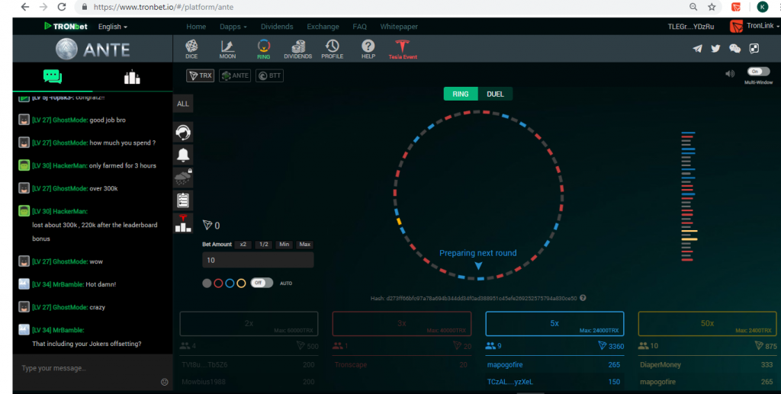This screenshot has width=781, height=394.
Task: Open the task clipboard icon
Action: point(183,200)
